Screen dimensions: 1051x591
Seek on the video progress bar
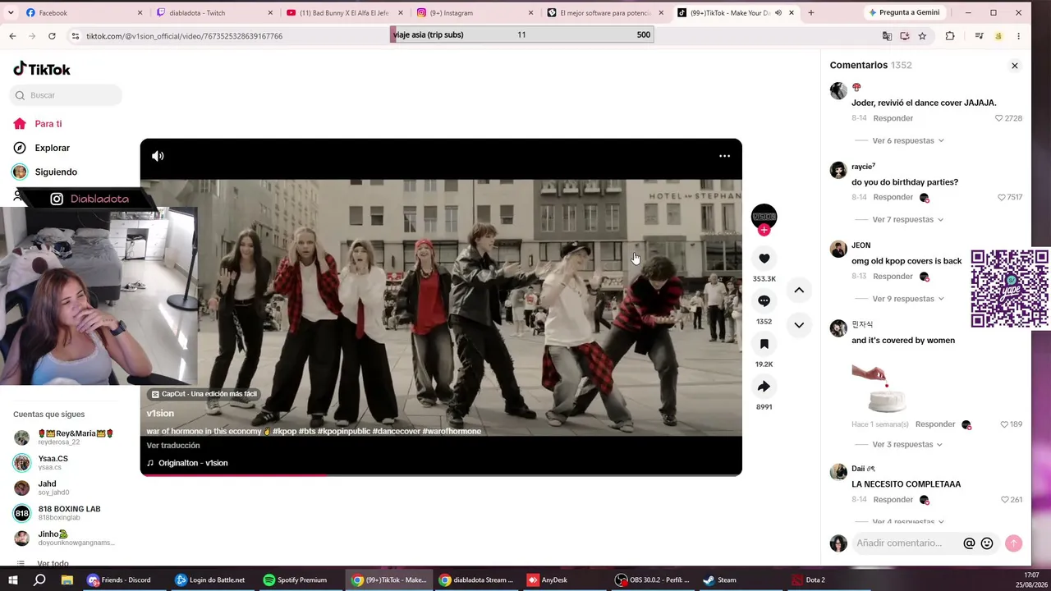pyautogui.click(x=441, y=474)
